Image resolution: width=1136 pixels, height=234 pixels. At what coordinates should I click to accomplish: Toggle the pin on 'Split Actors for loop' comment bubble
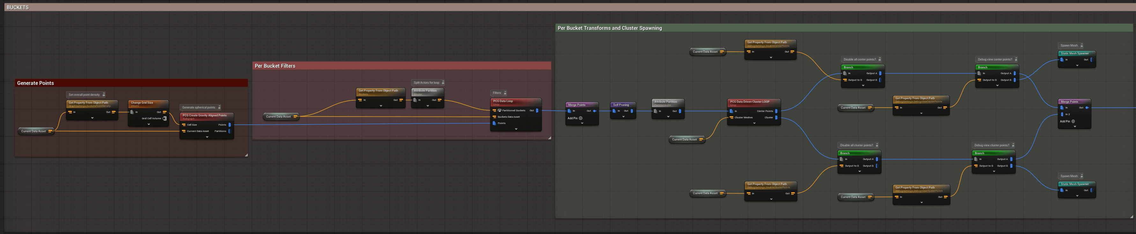click(443, 83)
